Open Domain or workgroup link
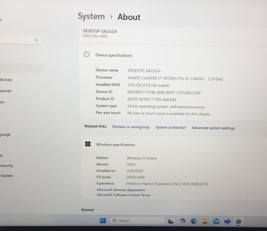The width and height of the screenshot is (267, 231). click(x=131, y=127)
